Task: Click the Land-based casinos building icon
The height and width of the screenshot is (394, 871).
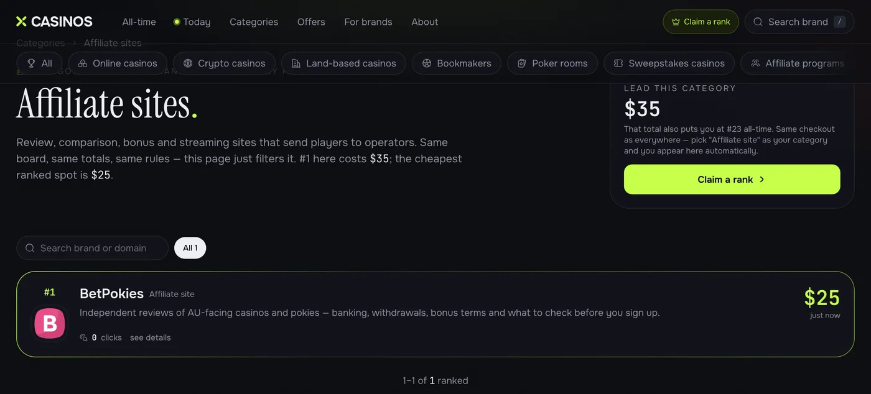Action: [x=296, y=63]
